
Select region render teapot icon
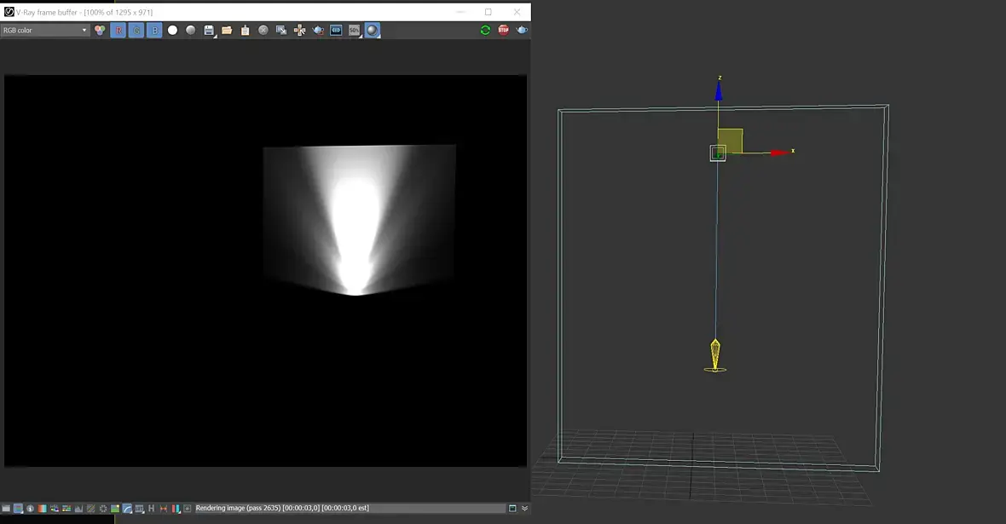[318, 30]
